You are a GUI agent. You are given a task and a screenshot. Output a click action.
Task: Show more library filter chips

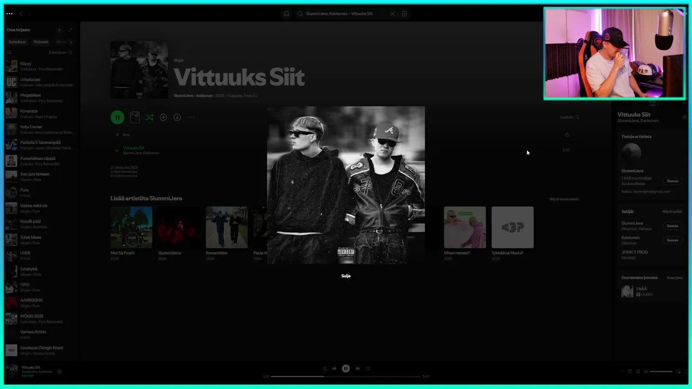[70, 42]
